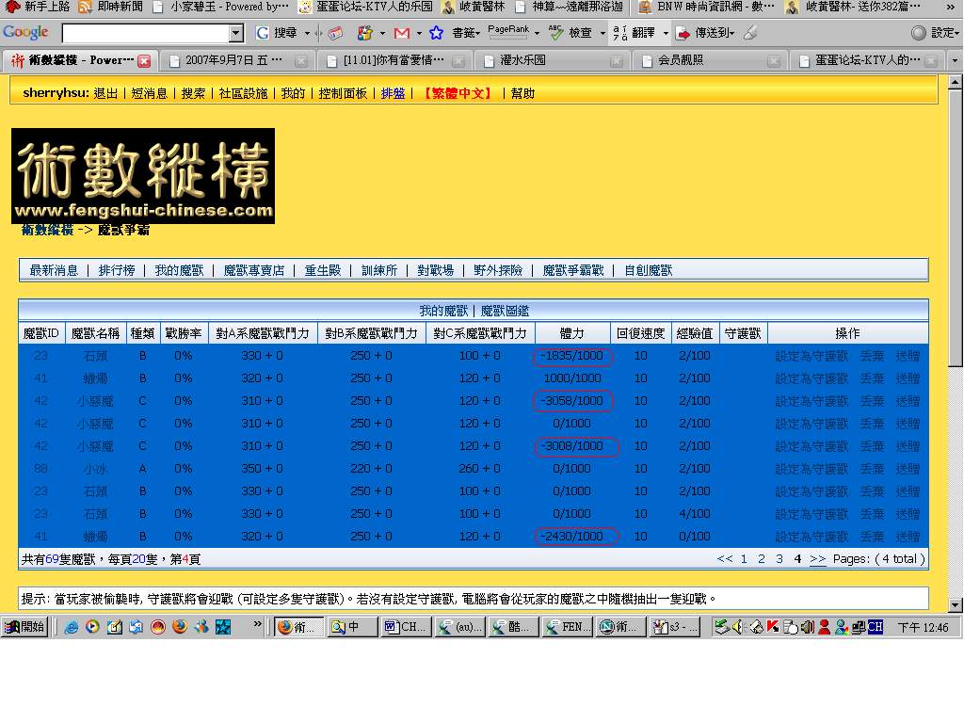Click the page vertical scrollbar down arrow

[956, 604]
